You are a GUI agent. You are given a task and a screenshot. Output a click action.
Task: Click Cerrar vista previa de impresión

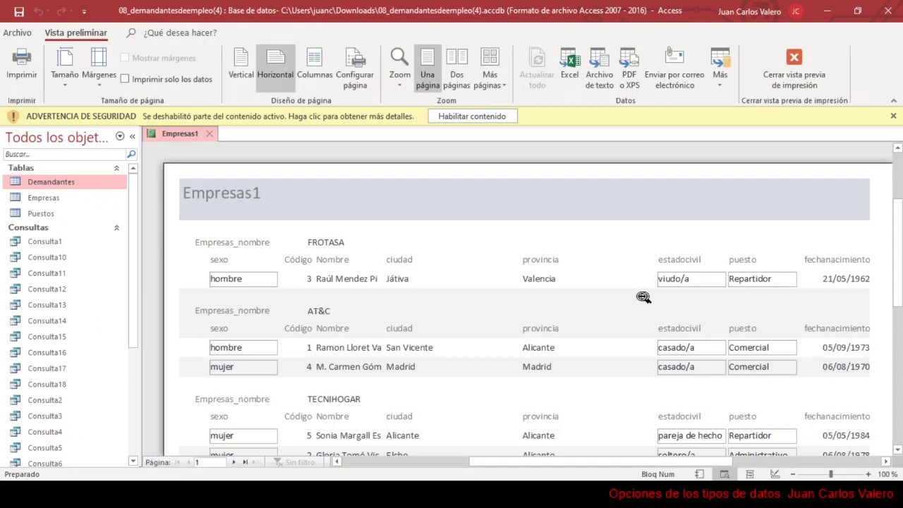[794, 68]
